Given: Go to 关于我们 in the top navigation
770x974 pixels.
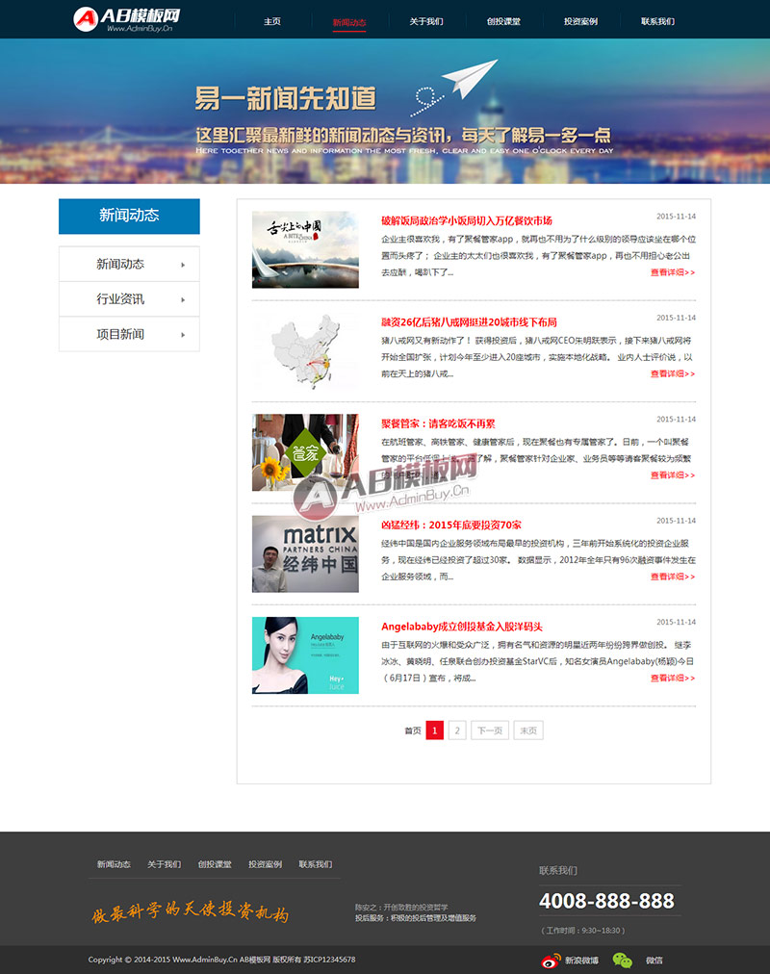Looking at the screenshot, I should click(x=426, y=21).
